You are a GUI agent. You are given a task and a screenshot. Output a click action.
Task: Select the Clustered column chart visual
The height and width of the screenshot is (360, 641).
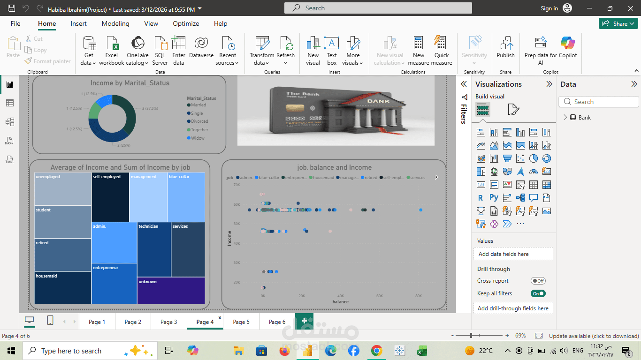click(520, 132)
